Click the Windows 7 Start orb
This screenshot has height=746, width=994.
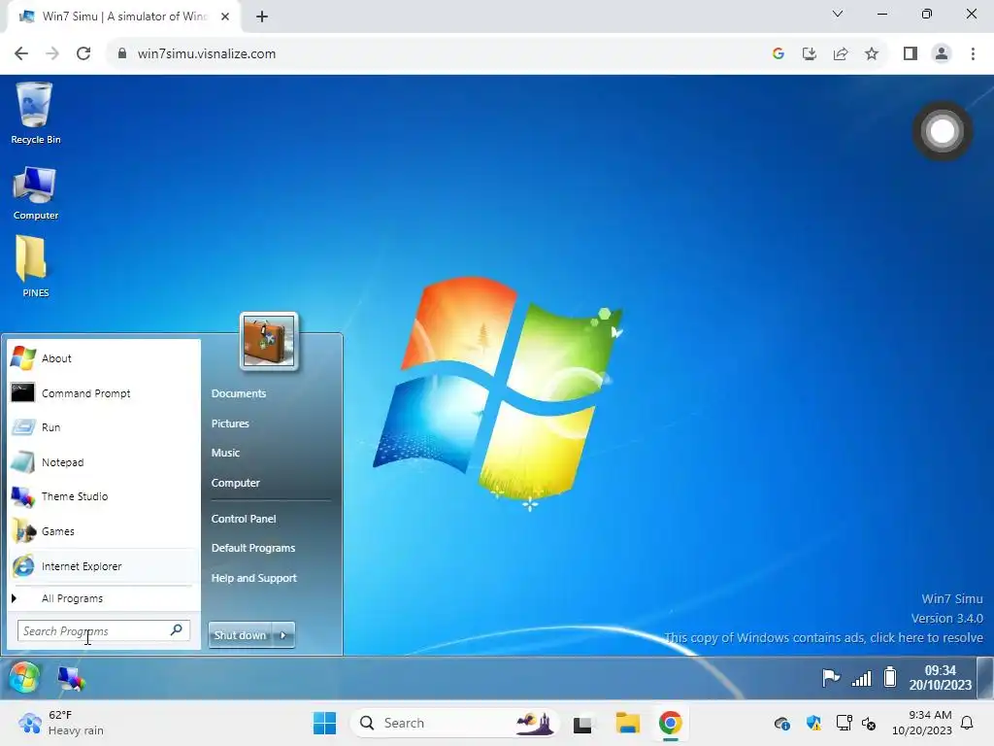click(24, 677)
